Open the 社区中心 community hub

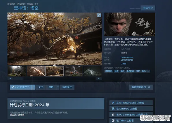148,8
